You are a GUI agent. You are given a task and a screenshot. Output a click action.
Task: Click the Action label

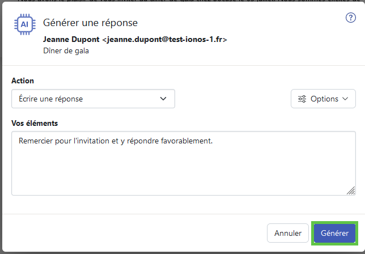[23, 81]
